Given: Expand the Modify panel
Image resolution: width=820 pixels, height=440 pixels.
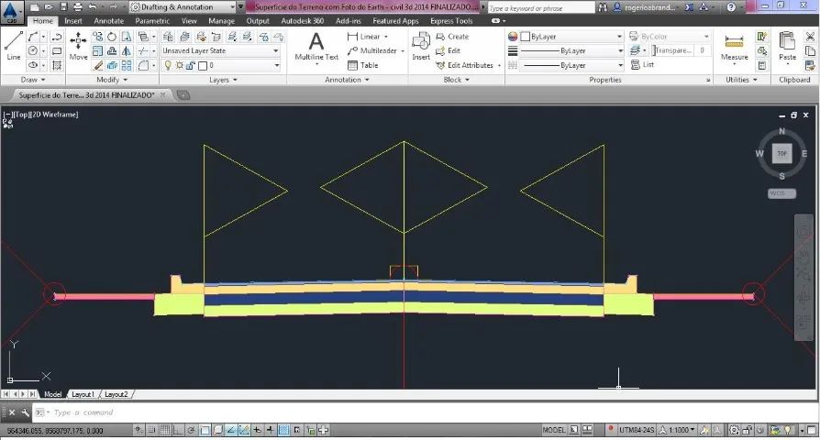Looking at the screenshot, I should (x=112, y=80).
